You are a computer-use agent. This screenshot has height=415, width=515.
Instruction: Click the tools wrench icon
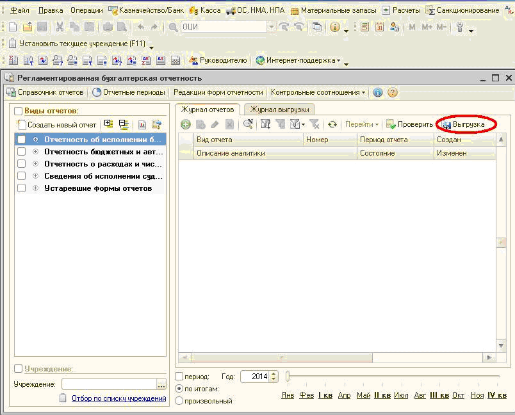(460, 27)
